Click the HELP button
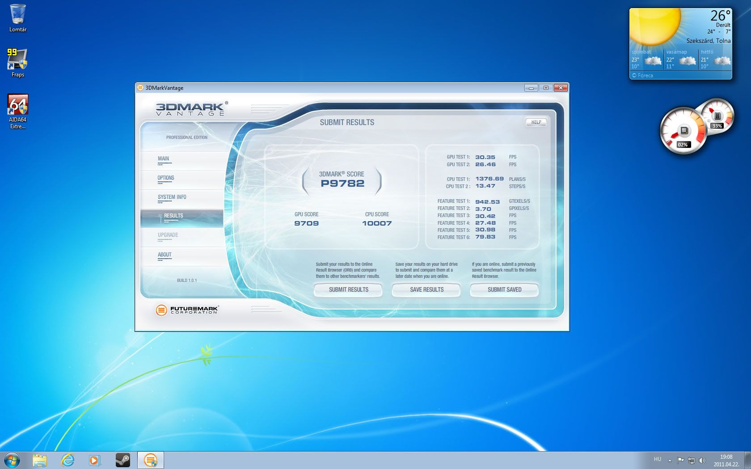This screenshot has width=751, height=469. (536, 122)
